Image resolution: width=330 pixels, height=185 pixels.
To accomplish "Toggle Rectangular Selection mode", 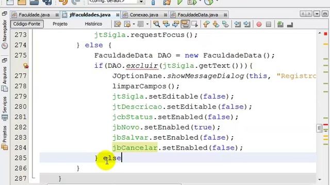I will point(195,24).
